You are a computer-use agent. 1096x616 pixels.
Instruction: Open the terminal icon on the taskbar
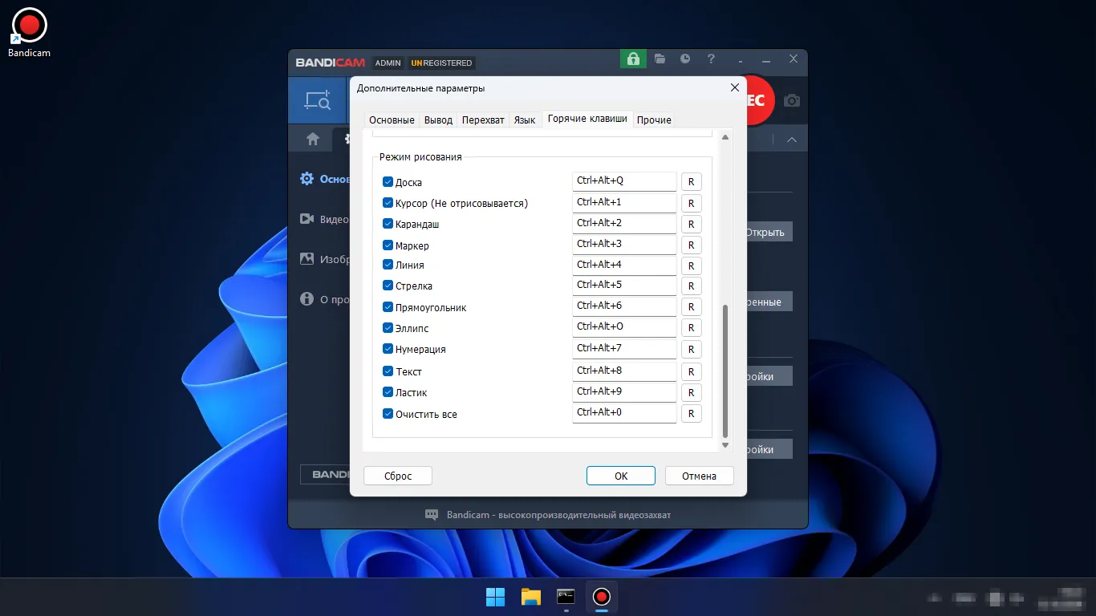pos(566,597)
